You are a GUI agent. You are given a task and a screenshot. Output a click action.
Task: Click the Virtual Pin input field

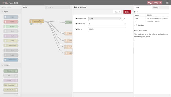107,24
